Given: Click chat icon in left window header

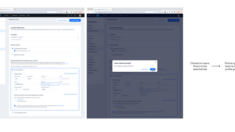Looking at the screenshot, I should pos(68,15).
